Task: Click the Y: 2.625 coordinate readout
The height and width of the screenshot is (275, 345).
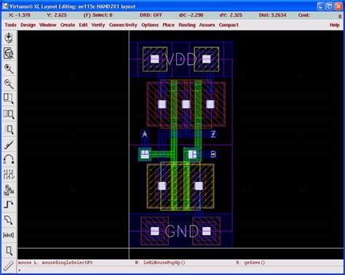Action: (57, 15)
